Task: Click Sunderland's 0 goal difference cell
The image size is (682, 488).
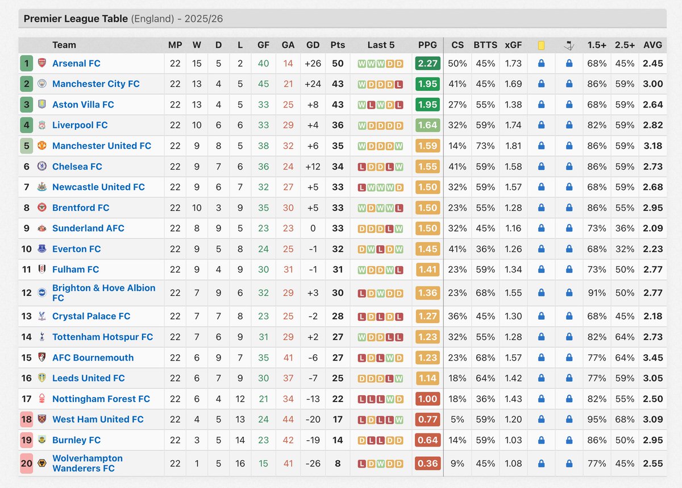Action: (313, 228)
